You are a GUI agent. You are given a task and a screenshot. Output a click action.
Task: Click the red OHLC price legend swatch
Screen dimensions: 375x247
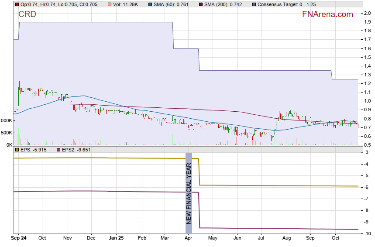pos(17,4)
